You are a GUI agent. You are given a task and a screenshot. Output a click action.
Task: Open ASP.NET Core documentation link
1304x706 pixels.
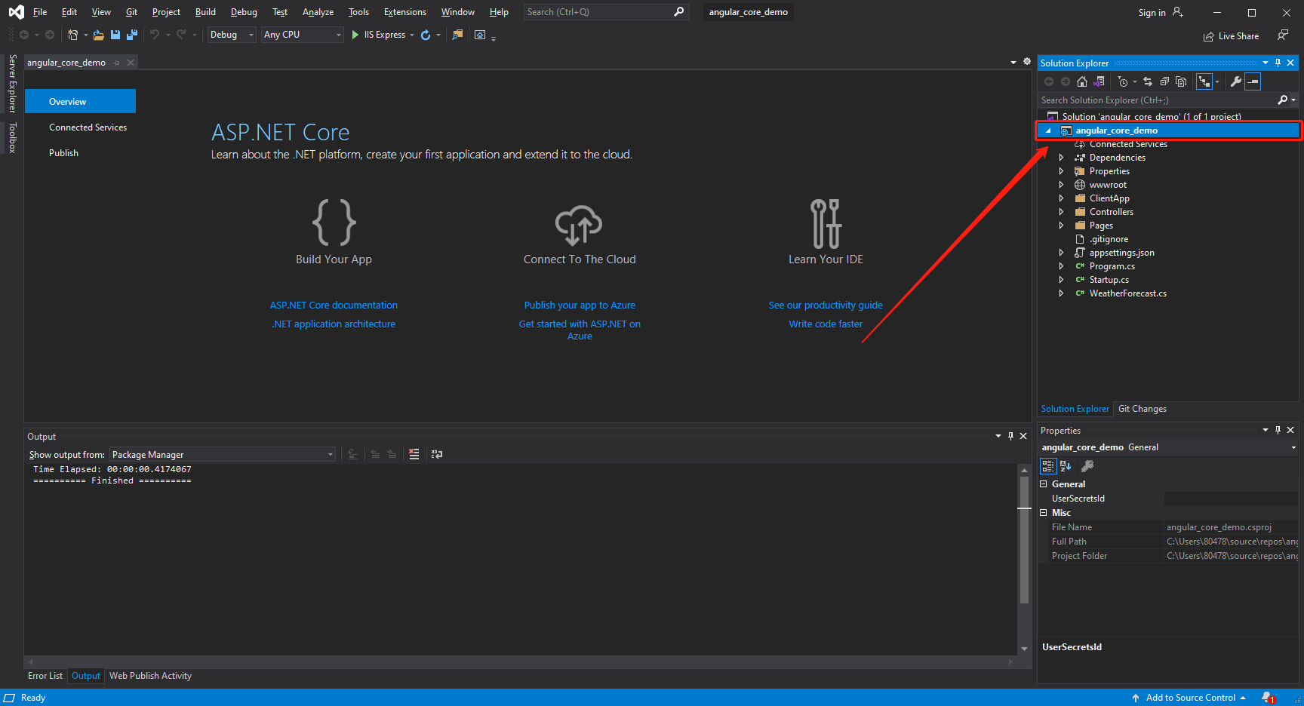coord(334,305)
